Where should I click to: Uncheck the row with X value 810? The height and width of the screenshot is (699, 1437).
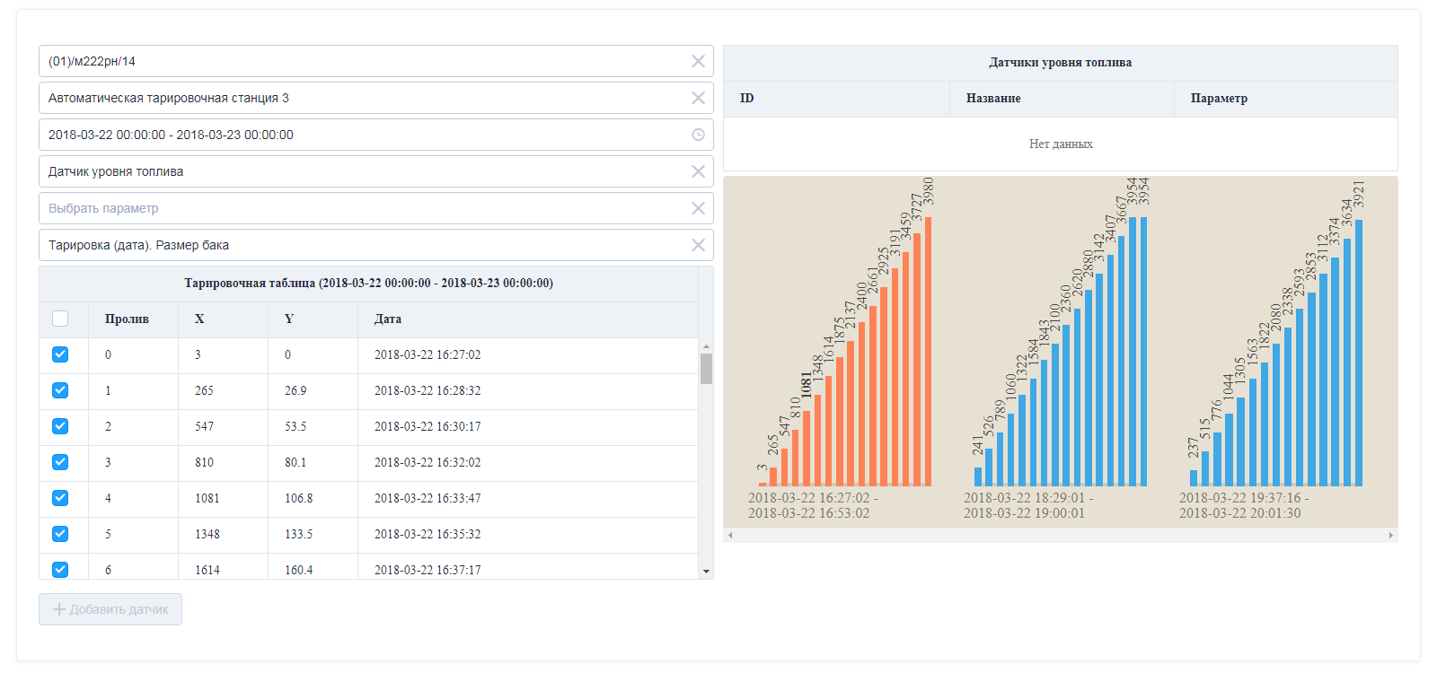[60, 462]
